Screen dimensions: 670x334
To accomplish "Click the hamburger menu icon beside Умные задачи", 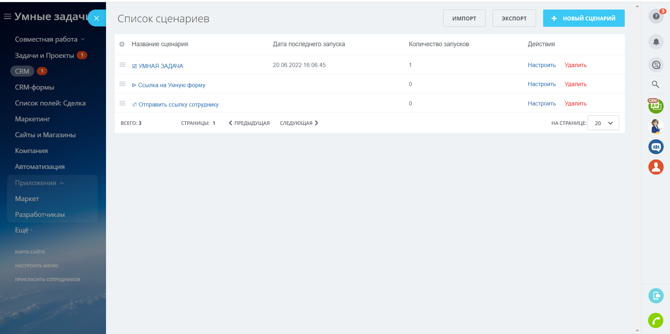I will tap(7, 17).
